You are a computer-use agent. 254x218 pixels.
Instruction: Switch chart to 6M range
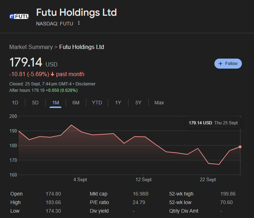point(76,103)
